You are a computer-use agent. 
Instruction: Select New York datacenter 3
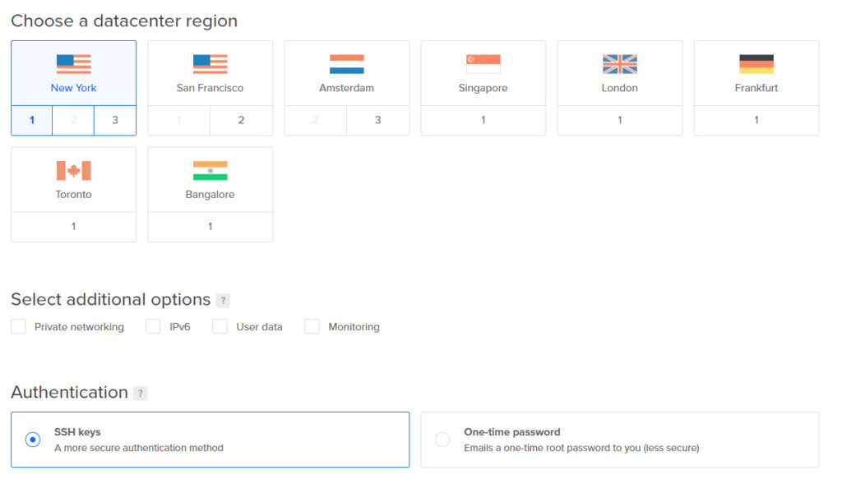pos(115,120)
